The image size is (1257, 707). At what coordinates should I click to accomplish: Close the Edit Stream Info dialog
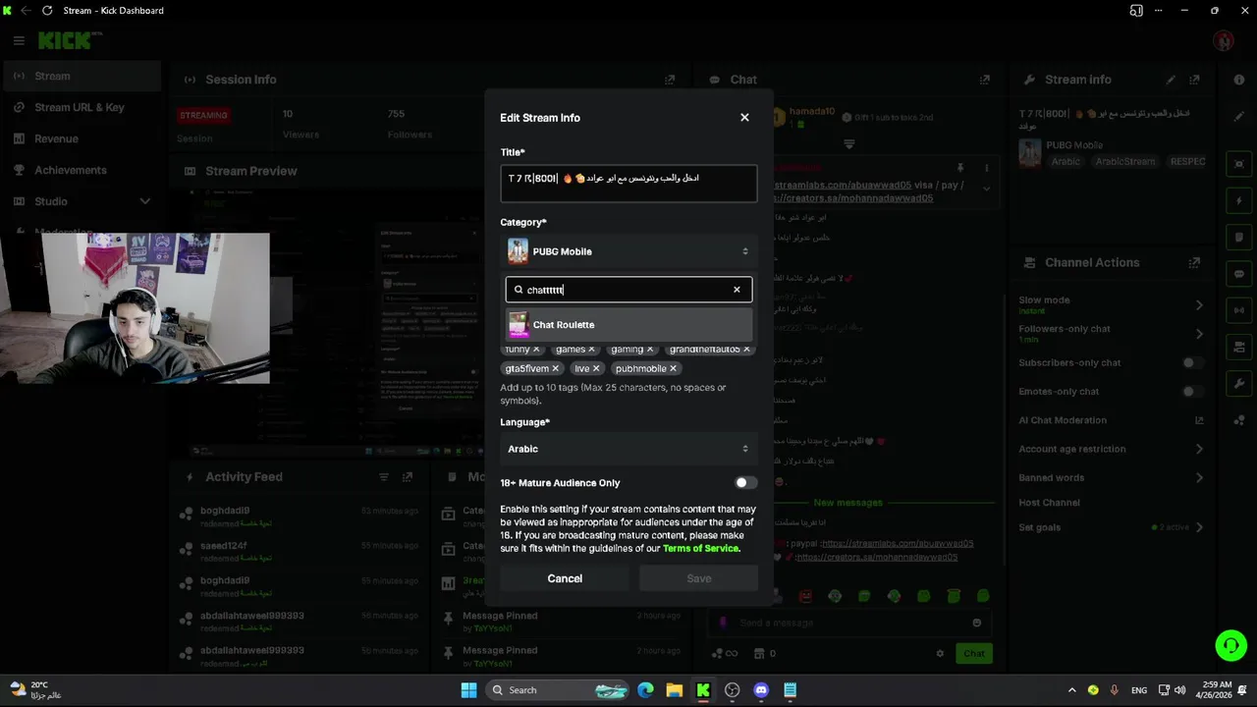(744, 118)
